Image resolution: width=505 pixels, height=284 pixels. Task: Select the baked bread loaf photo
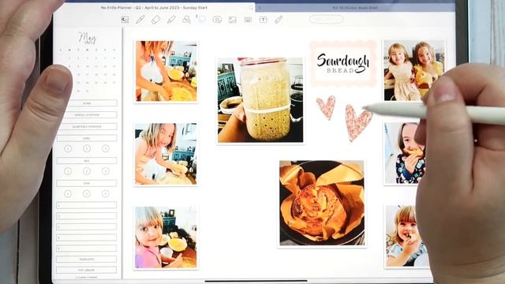322,203
